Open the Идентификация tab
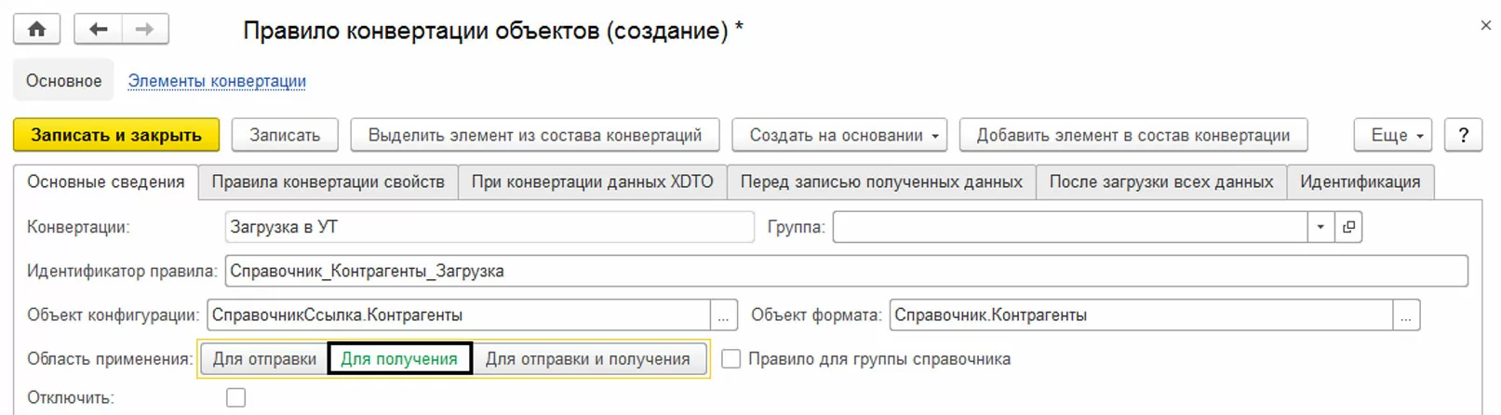1501x415 pixels. tap(1360, 182)
